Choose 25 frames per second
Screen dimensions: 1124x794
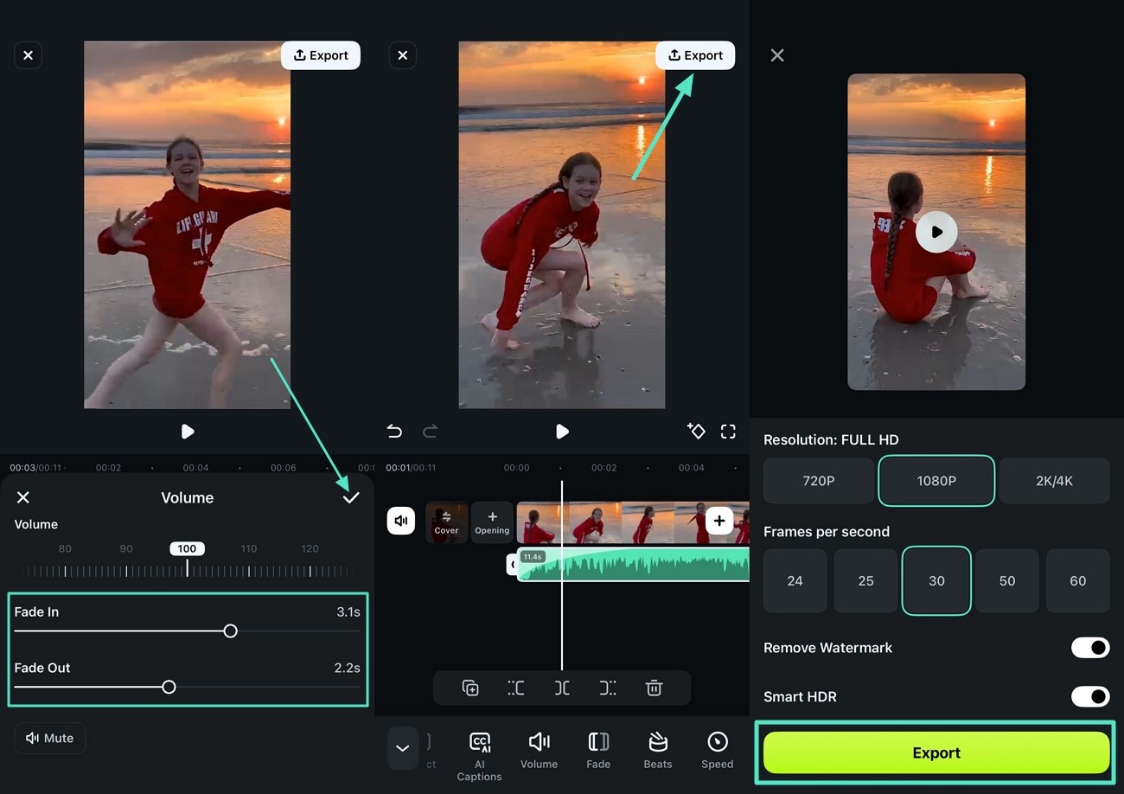pyautogui.click(x=865, y=581)
